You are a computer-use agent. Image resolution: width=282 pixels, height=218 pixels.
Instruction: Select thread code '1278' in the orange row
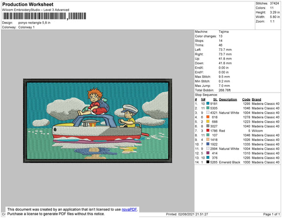point(247,117)
